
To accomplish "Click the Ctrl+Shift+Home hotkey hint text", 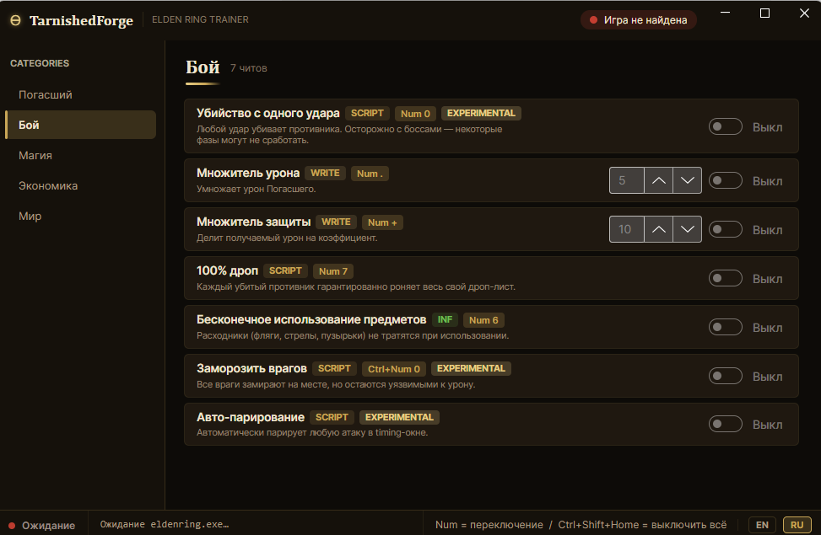I will click(642, 525).
